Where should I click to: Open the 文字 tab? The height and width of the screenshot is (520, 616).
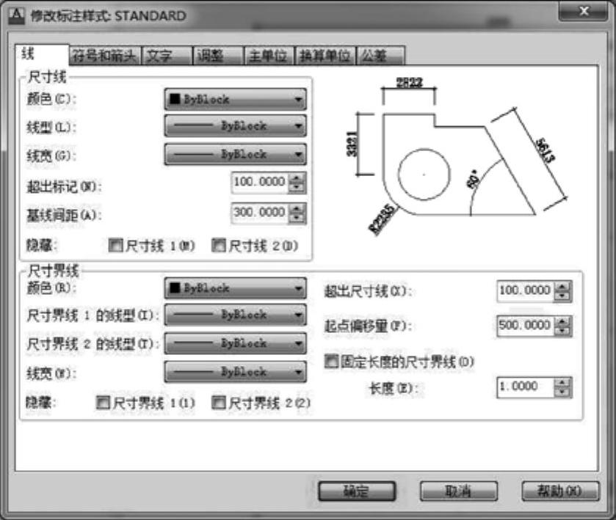[x=167, y=55]
